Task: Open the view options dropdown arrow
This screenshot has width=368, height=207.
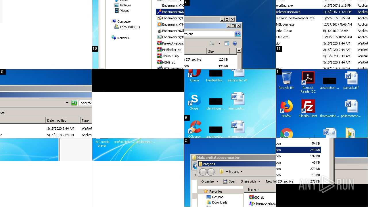Action: [219, 43]
